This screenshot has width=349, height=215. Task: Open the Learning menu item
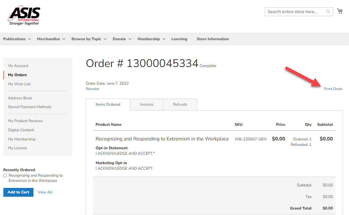pyautogui.click(x=179, y=39)
